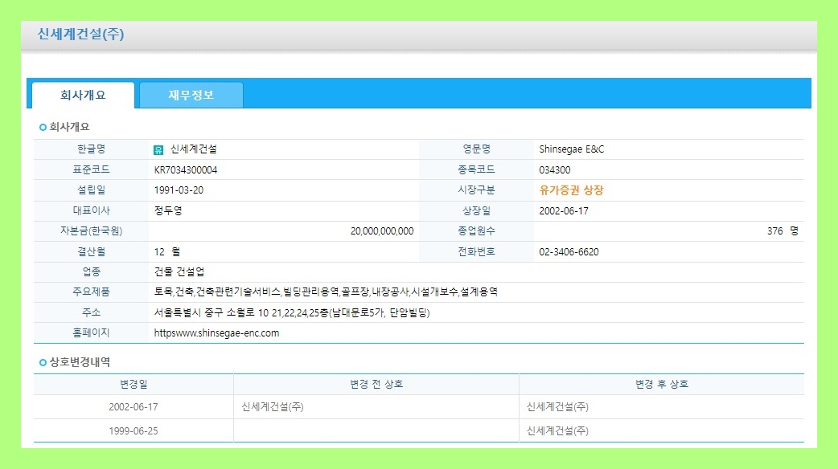Click the 종목코드 label

click(477, 169)
